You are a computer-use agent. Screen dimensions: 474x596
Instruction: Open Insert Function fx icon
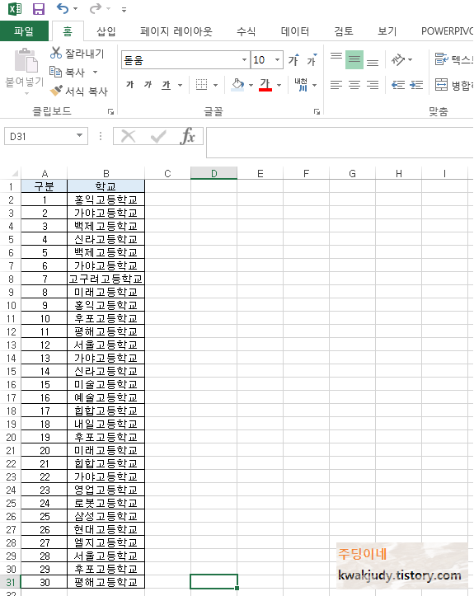(x=188, y=136)
